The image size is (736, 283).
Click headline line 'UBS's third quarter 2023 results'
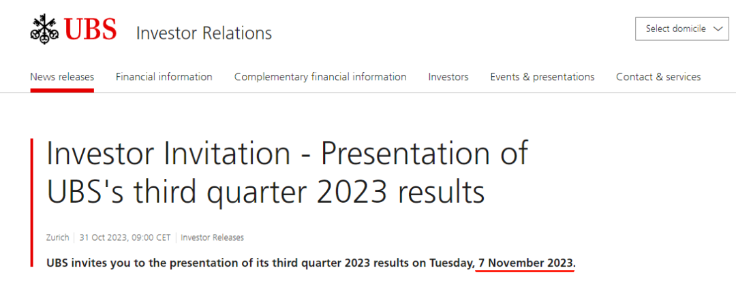coord(266,193)
